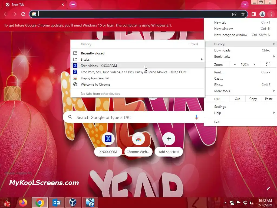Click Exit in the Chrome menu
The height and width of the screenshot is (208, 277).
[x=240, y=122]
